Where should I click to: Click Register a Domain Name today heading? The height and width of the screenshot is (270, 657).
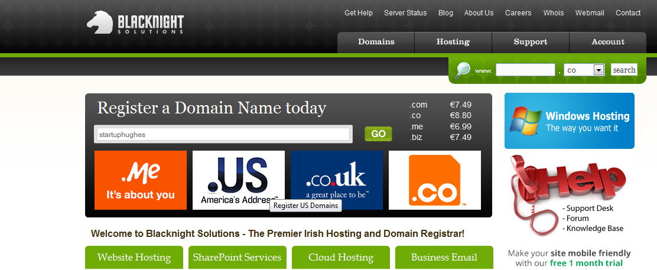[x=212, y=108]
